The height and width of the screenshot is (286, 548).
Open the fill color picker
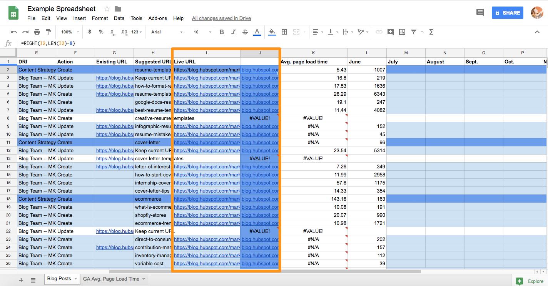click(272, 32)
